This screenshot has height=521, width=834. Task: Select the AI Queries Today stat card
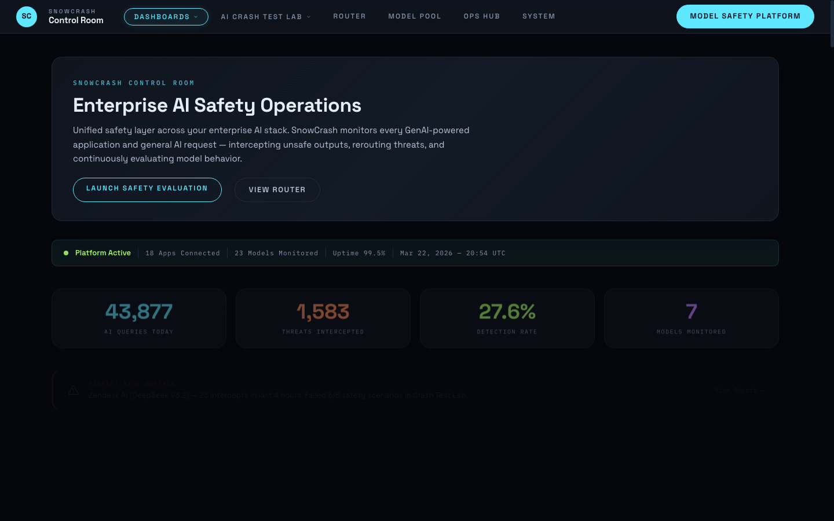tap(138, 318)
